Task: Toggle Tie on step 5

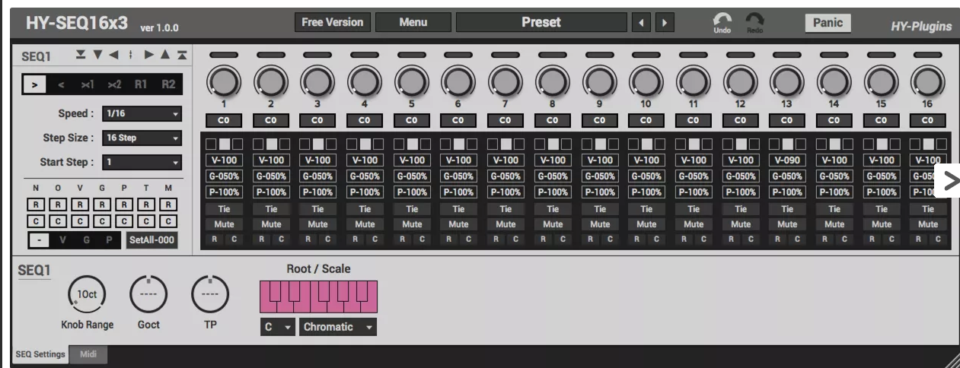Action: pyautogui.click(x=412, y=209)
